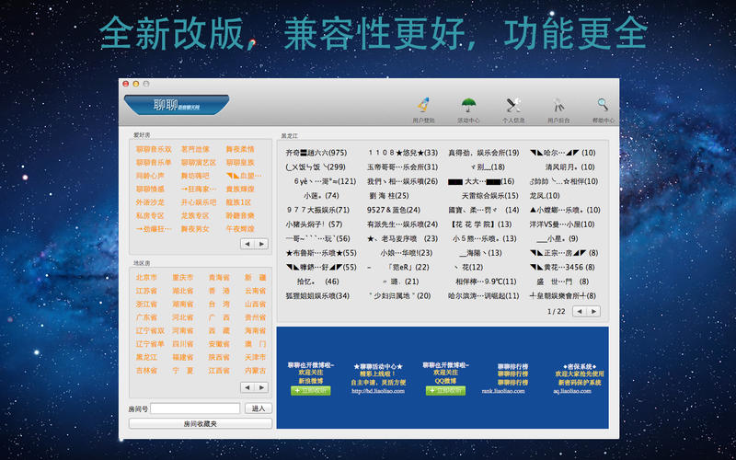
Task: Select 聊聊音乐双 in hobby rooms
Action: (154, 149)
